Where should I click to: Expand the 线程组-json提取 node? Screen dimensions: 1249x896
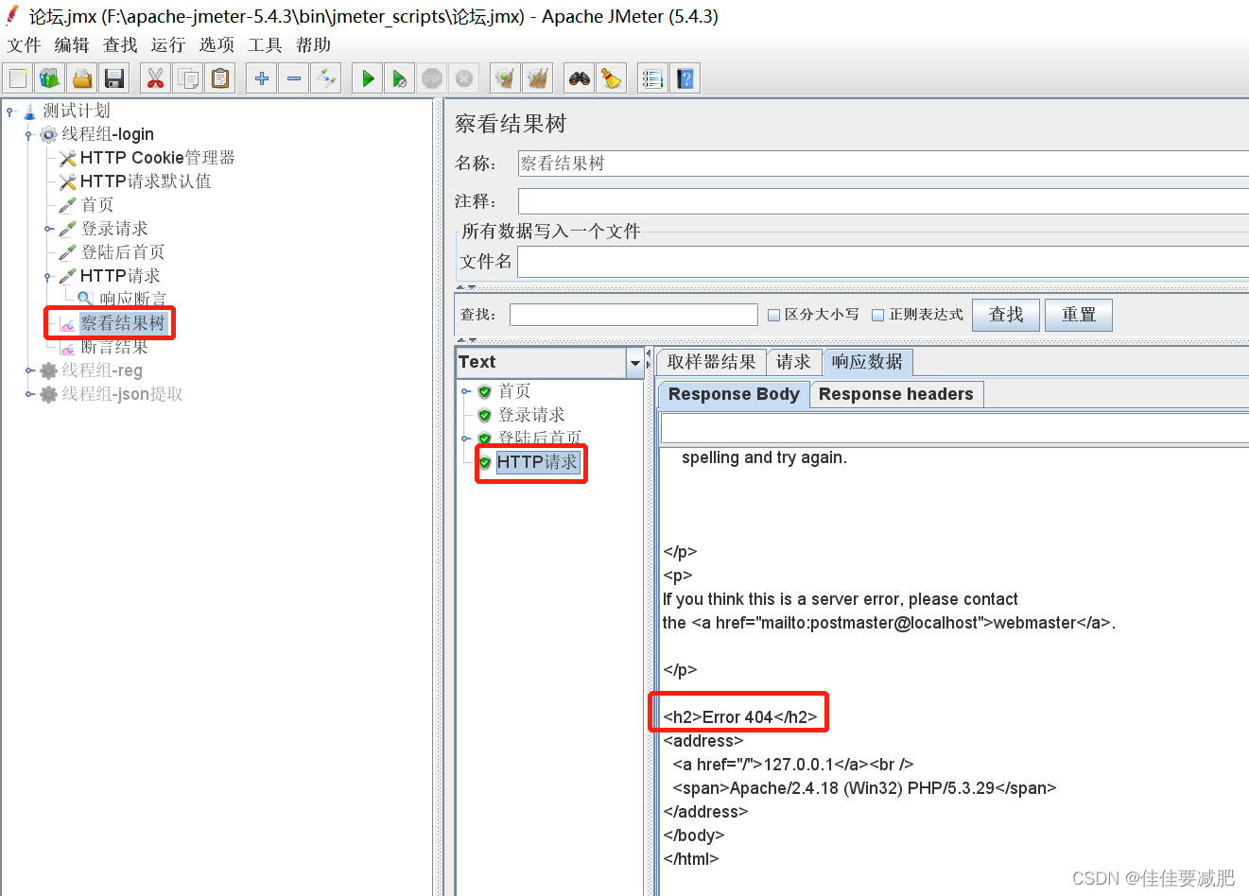pos(29,394)
